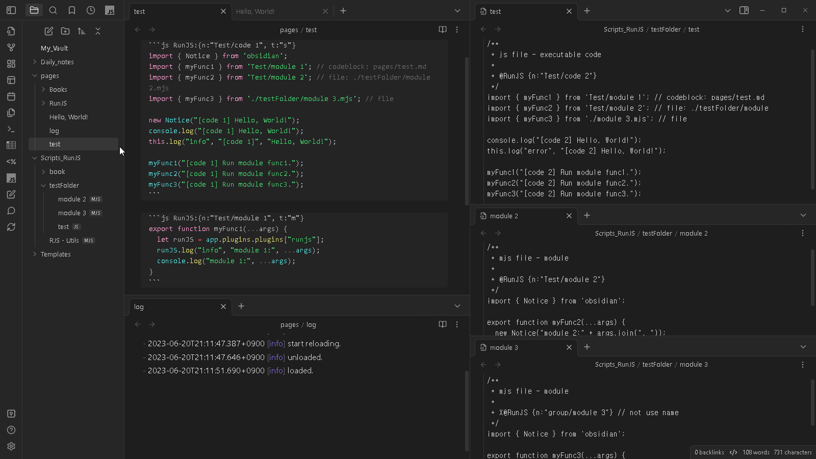Open daily note calendar ribbon icon
Viewport: 816px width, 459px height.
tap(11, 96)
